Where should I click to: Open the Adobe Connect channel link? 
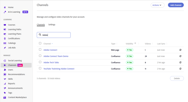pos(50,50)
